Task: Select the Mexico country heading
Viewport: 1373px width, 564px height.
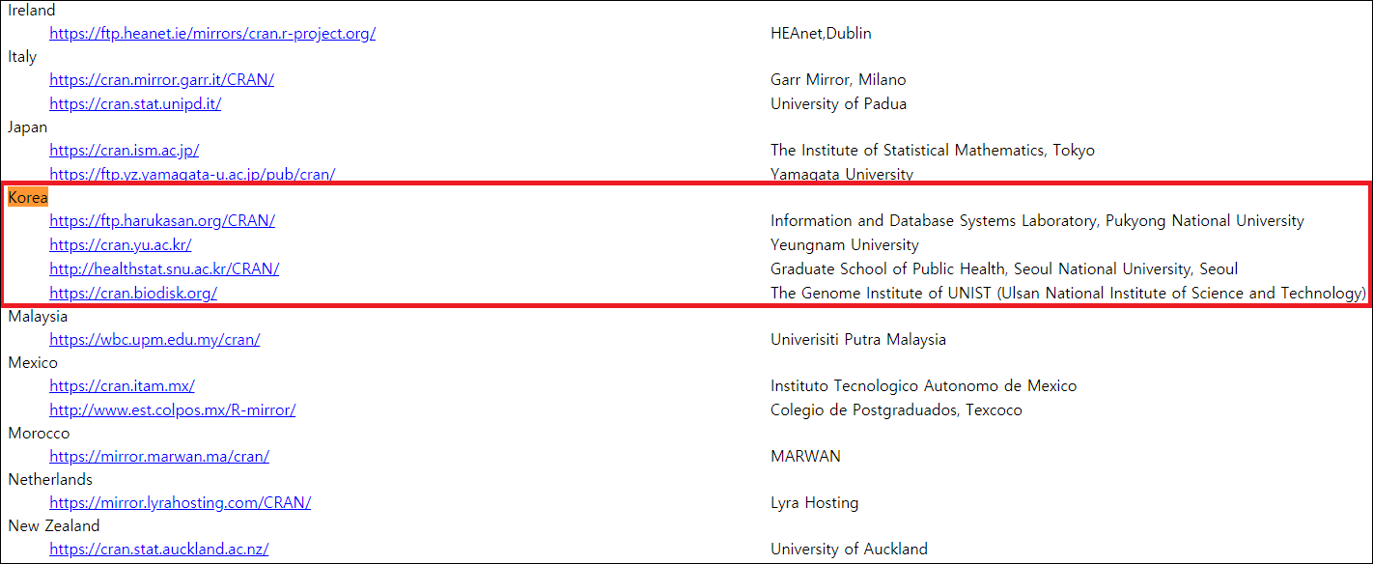Action: [33, 362]
